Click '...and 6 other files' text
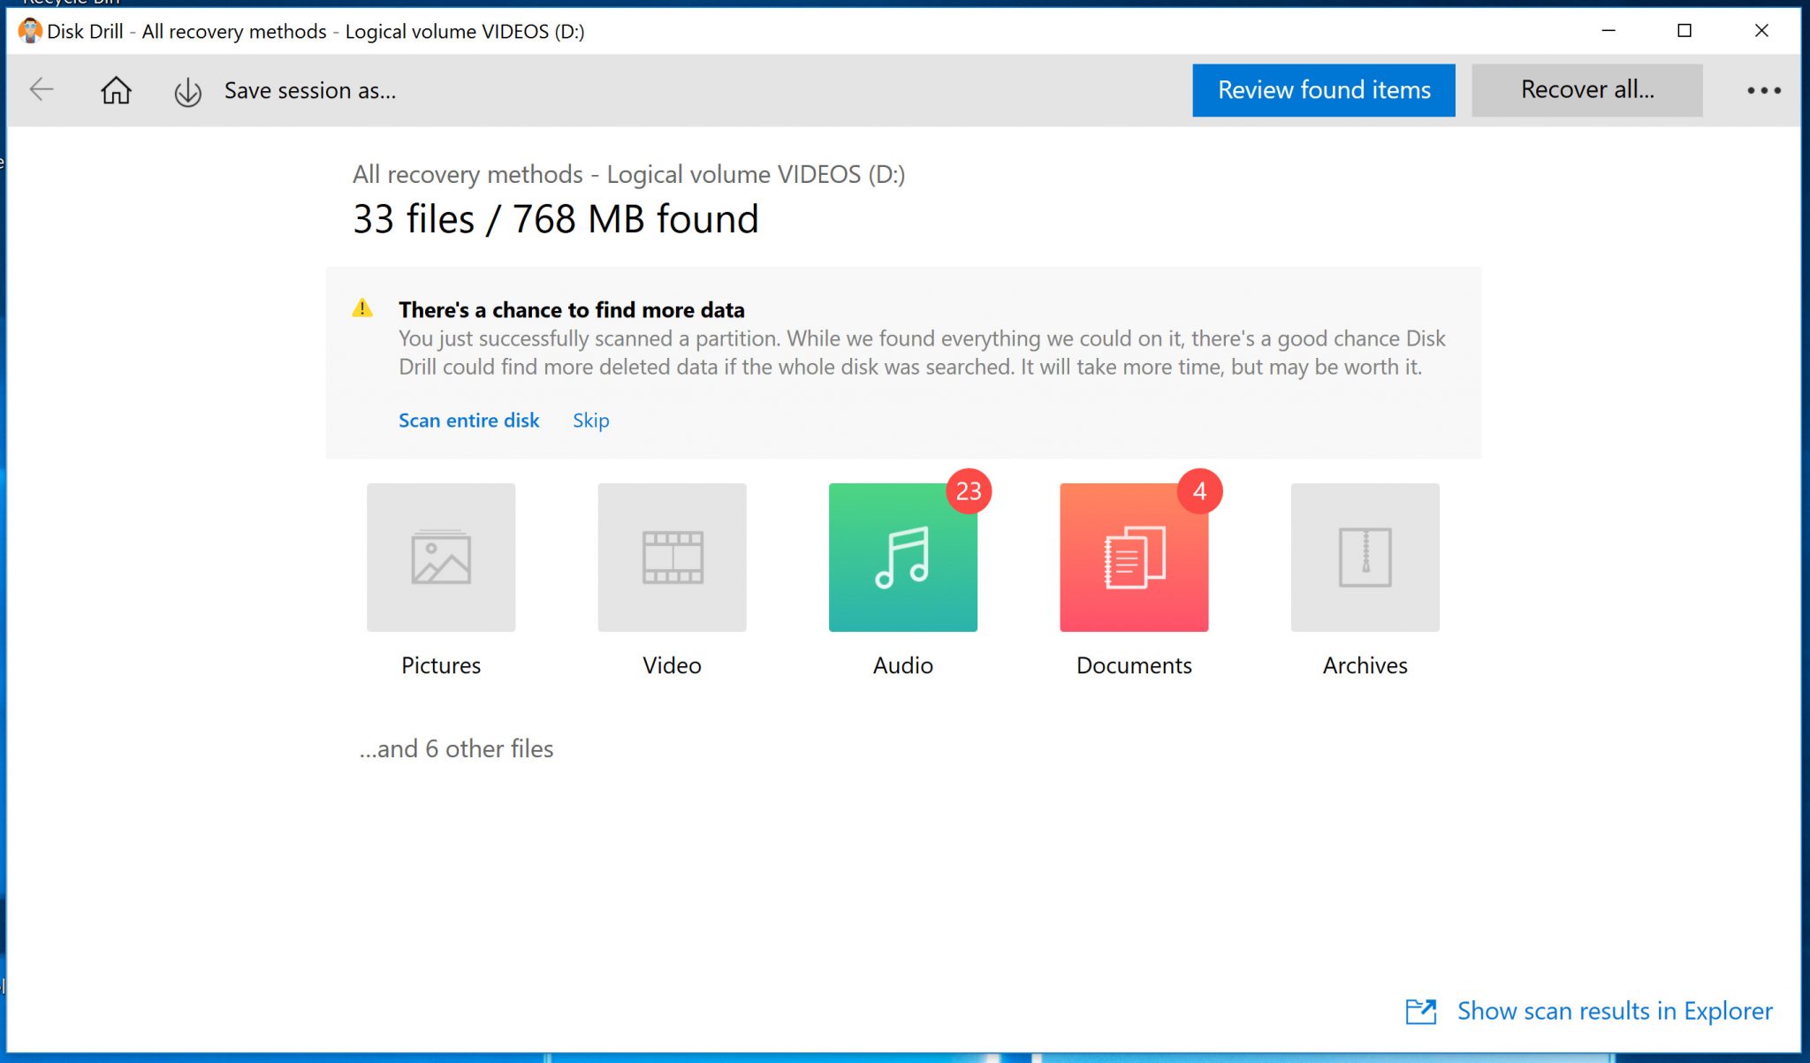This screenshot has width=1810, height=1063. point(456,748)
